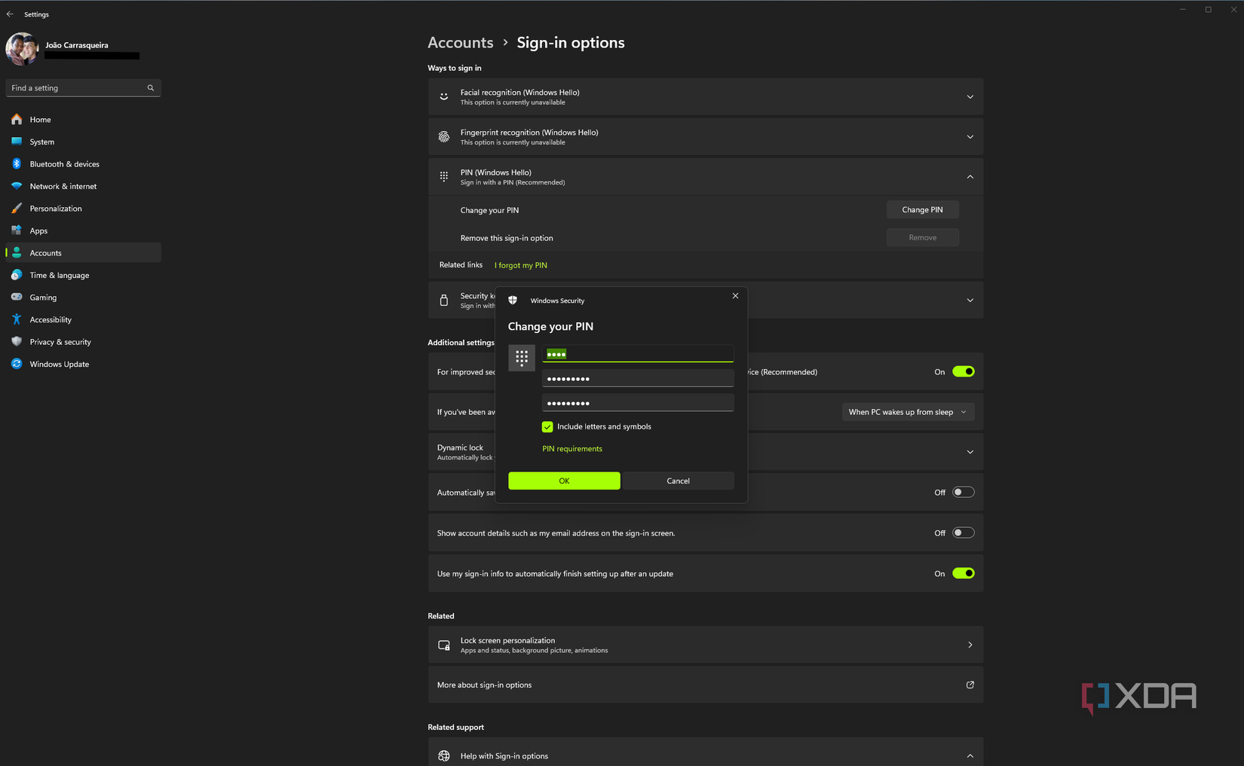Click the Home icon in sidebar
This screenshot has width=1244, height=766.
(17, 119)
